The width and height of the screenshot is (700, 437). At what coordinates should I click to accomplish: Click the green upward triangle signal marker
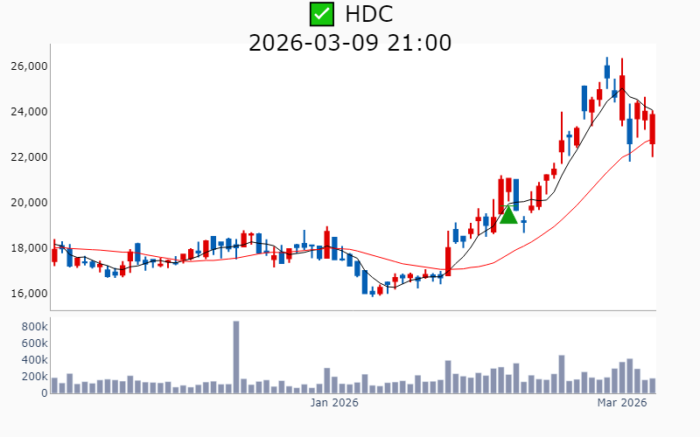click(508, 214)
